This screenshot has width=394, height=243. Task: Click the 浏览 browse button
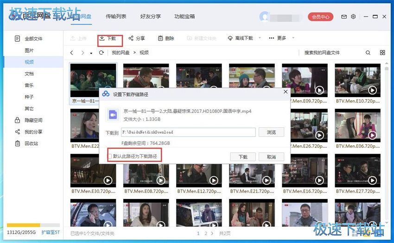coord(271,132)
